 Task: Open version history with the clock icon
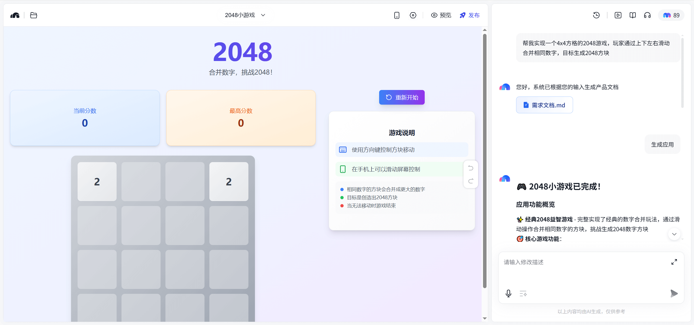point(596,15)
